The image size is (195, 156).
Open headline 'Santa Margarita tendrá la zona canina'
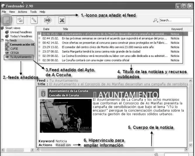click(x=101, y=51)
